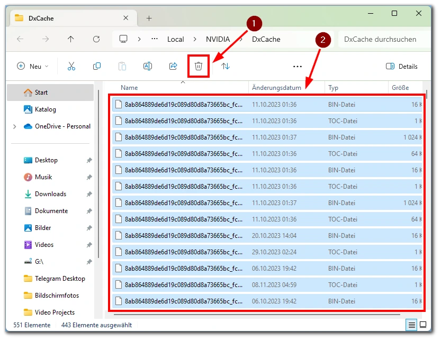Go up one folder level

(x=70, y=39)
